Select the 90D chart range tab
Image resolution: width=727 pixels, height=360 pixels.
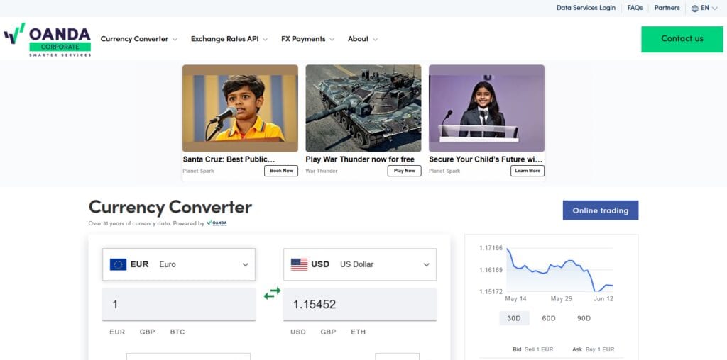pyautogui.click(x=584, y=318)
